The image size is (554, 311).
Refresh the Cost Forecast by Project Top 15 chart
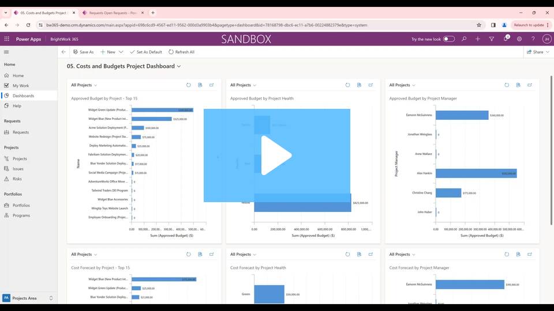[x=188, y=254]
